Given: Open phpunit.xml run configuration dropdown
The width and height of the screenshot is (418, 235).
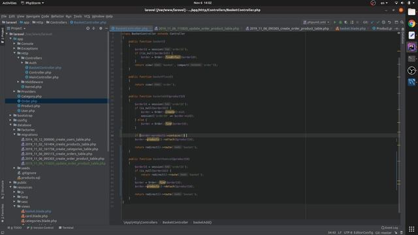Looking at the screenshot, I should pyautogui.click(x=316, y=22).
